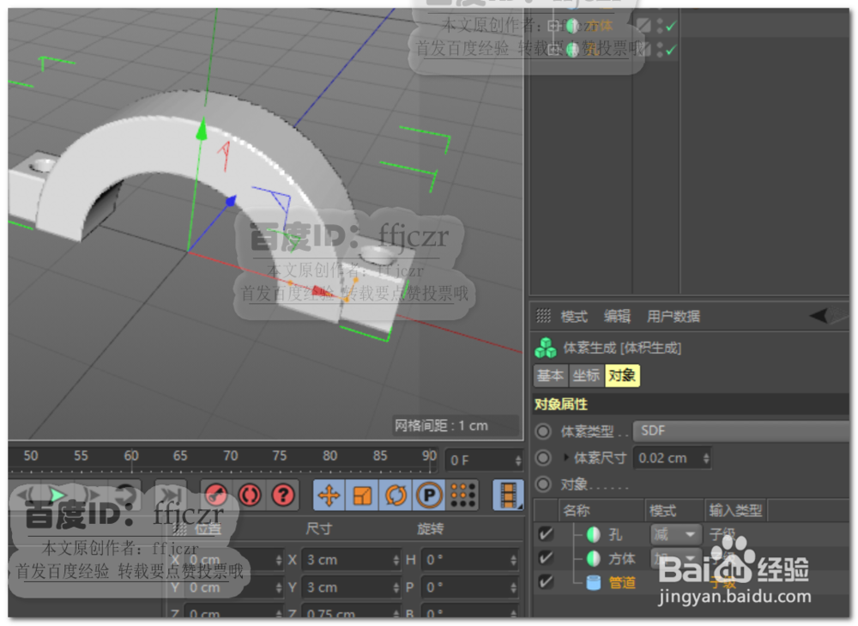Uncheck the 孔 row checkbox
This screenshot has height=626, width=858.
(546, 534)
